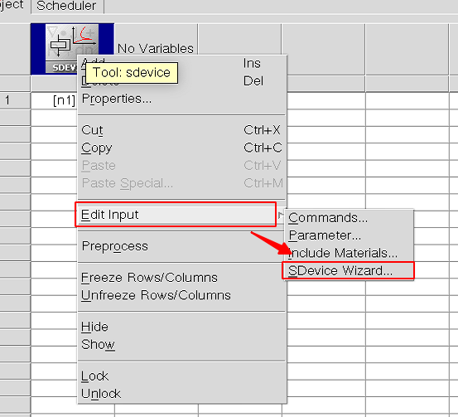The height and width of the screenshot is (417, 458).
Task: Click the No Variables column header
Action: pos(156,48)
